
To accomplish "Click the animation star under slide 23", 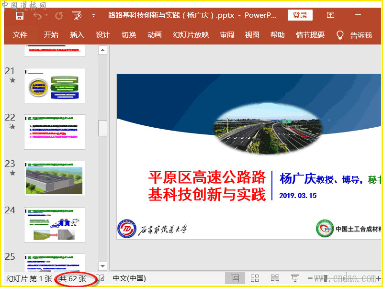I will coord(12,173).
